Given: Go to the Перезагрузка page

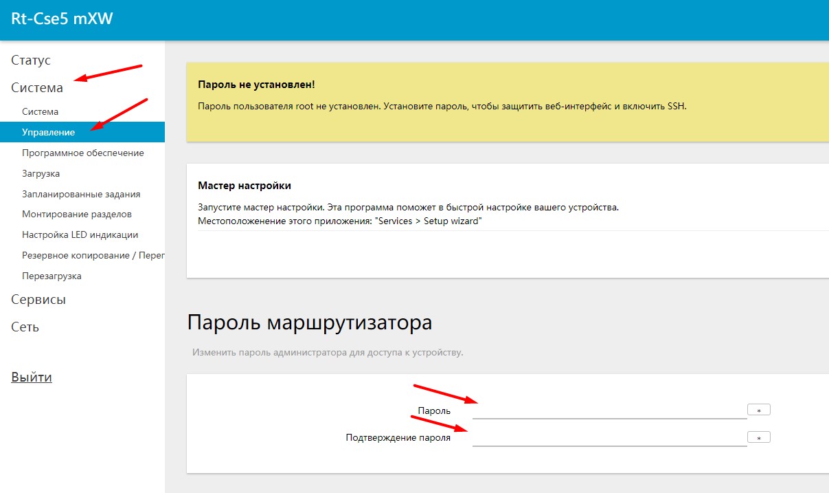Looking at the screenshot, I should (x=52, y=276).
